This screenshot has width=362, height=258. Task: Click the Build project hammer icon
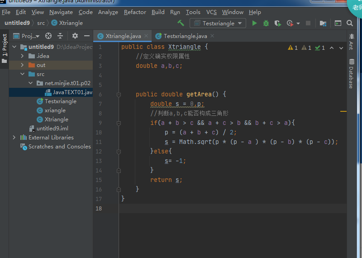click(x=181, y=23)
